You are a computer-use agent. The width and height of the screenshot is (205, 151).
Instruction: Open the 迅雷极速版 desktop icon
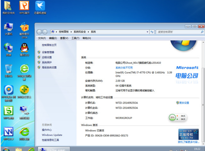pyautogui.click(x=40, y=7)
